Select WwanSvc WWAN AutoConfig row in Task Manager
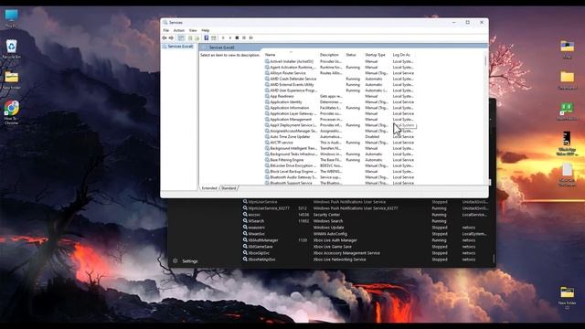The height and width of the screenshot is (329, 585). [x=367, y=234]
